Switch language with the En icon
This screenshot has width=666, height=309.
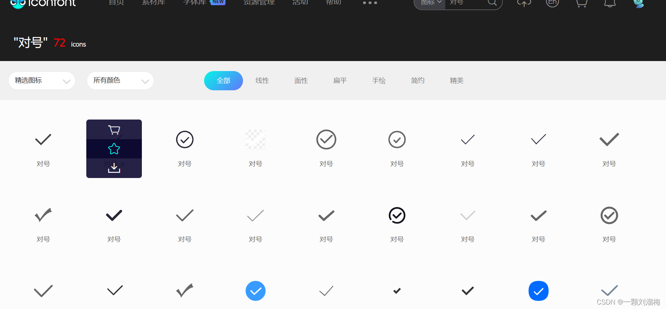552,3
